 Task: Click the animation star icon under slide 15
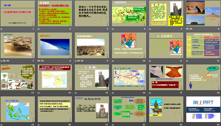coord(76,93)
